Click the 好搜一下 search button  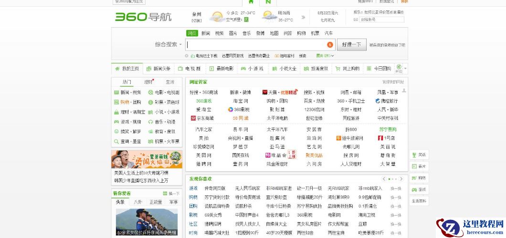click(352, 44)
